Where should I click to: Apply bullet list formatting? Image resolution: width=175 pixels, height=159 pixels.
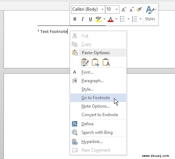[123, 19]
